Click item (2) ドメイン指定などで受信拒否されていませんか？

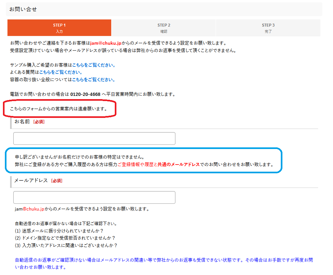tap(65, 238)
